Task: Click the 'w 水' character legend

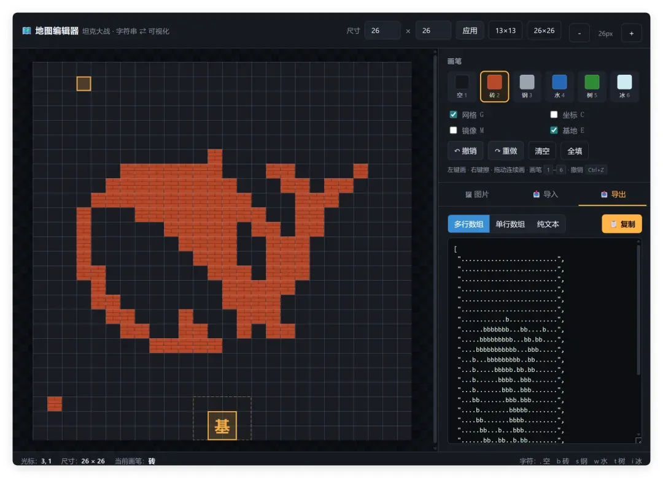Action: pyautogui.click(x=600, y=461)
